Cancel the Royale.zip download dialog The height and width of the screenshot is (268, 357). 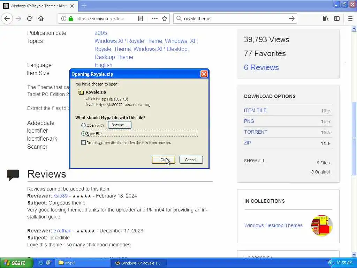point(191,160)
